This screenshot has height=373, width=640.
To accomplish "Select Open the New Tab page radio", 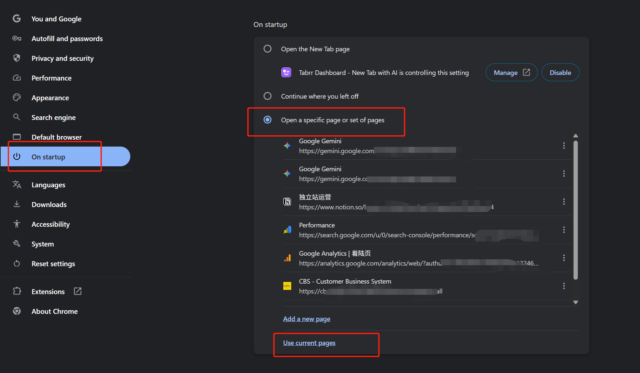I will [x=268, y=49].
